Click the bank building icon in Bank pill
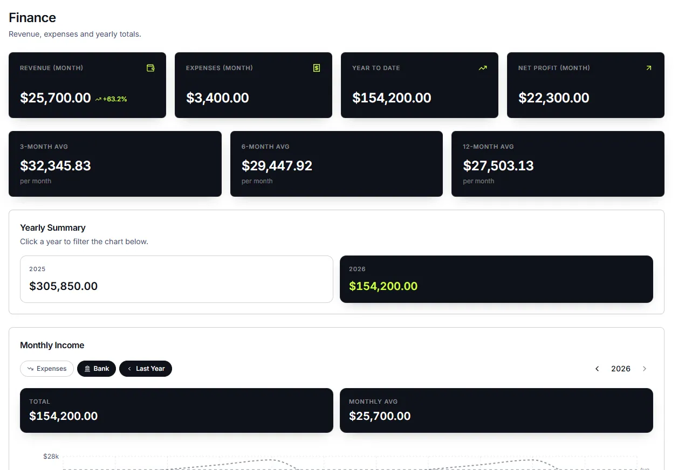 [87, 369]
